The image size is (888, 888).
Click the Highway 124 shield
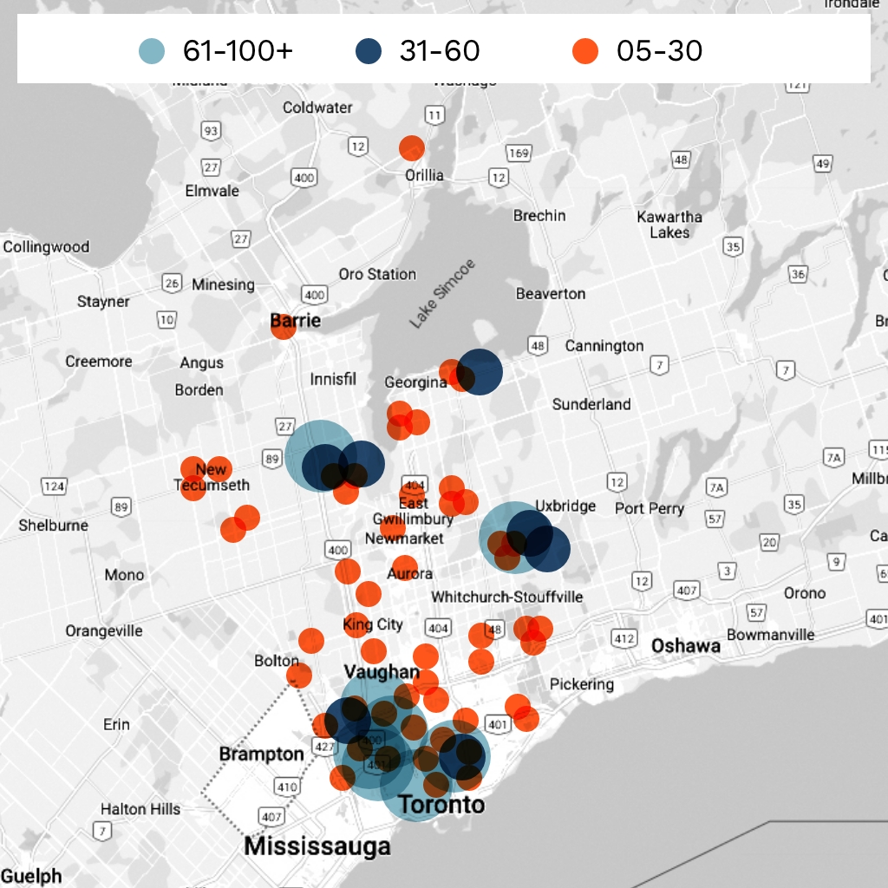[x=54, y=486]
